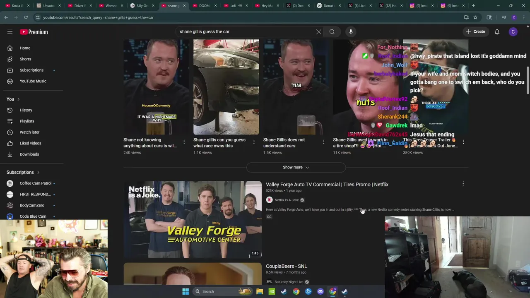This screenshot has height=298, width=530.
Task: Play the car-on-lift Shorts thumbnail
Action: [226, 87]
